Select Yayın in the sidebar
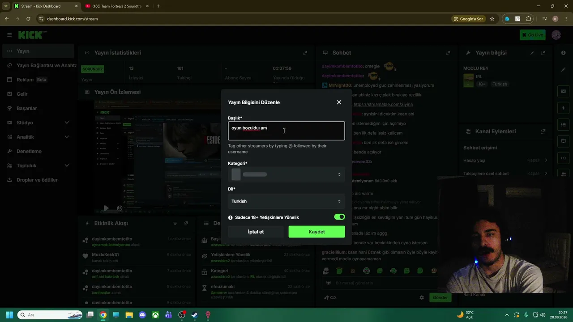The width and height of the screenshot is (573, 322). (38, 51)
